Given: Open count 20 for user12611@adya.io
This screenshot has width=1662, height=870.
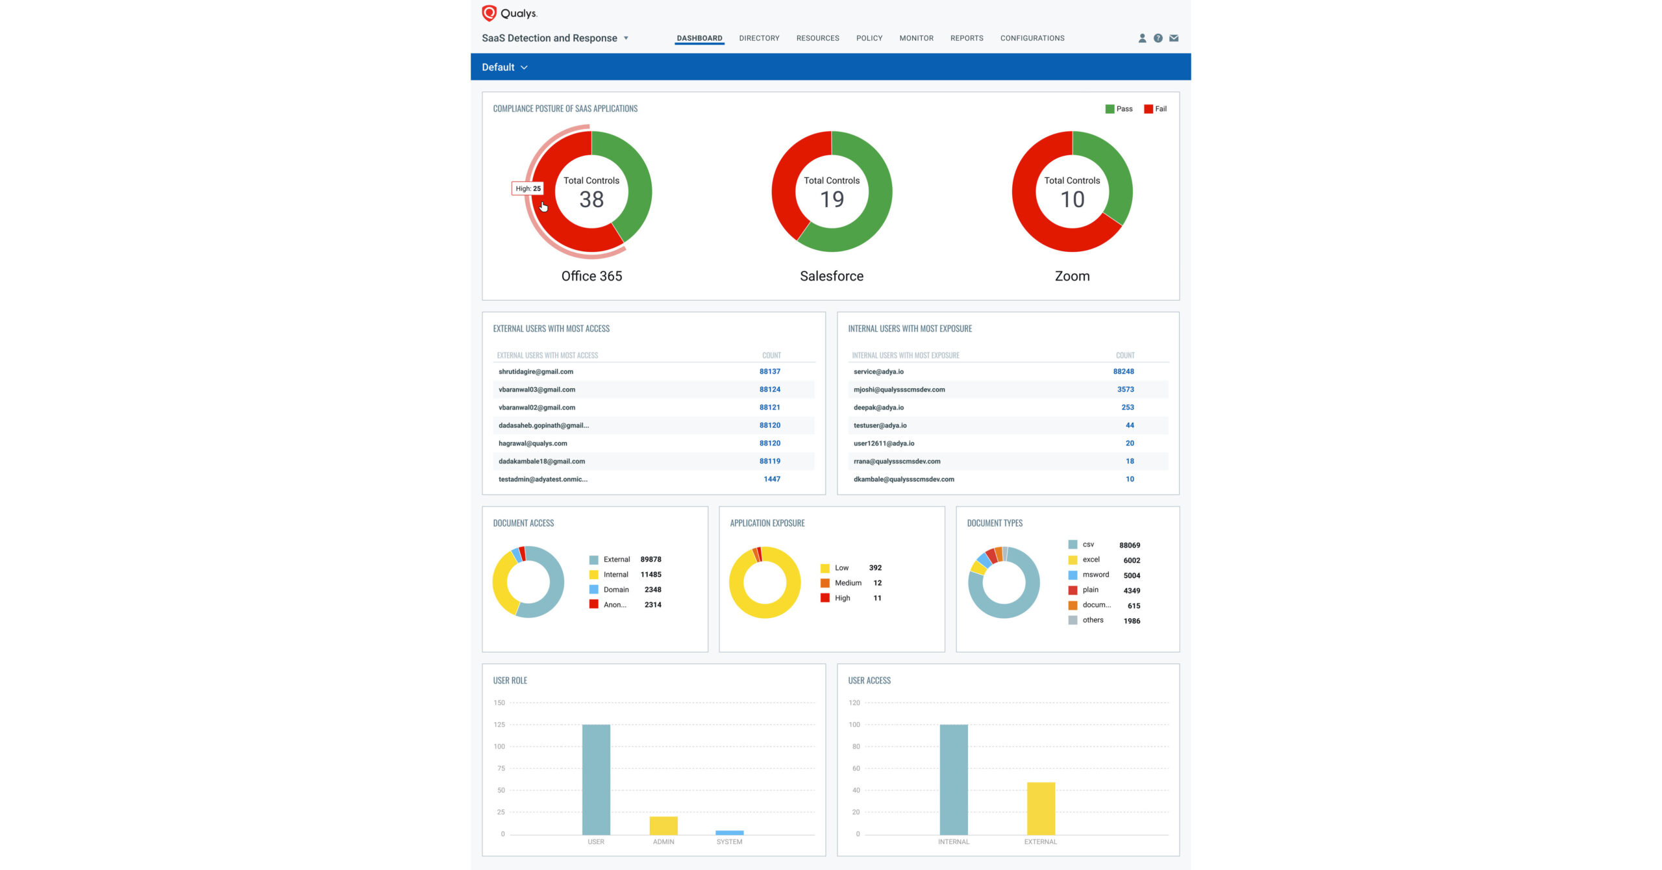Looking at the screenshot, I should point(1130,443).
